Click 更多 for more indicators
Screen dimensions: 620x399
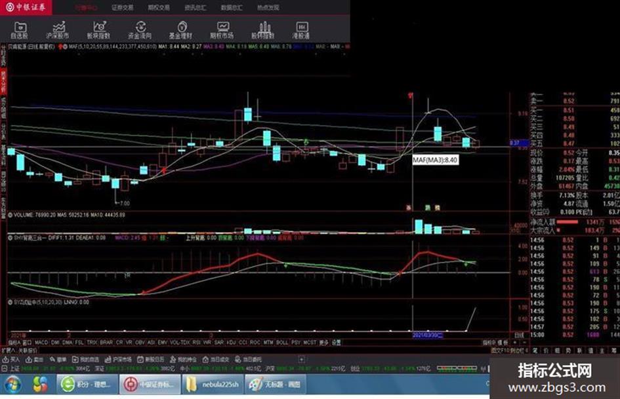point(324,343)
